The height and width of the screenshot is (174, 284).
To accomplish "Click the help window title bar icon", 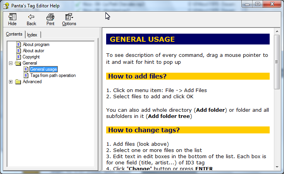I will coord(6,5).
